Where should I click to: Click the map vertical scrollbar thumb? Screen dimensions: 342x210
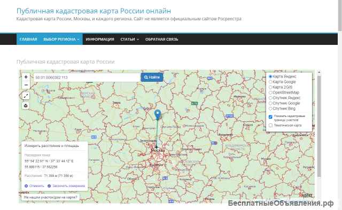(319, 126)
